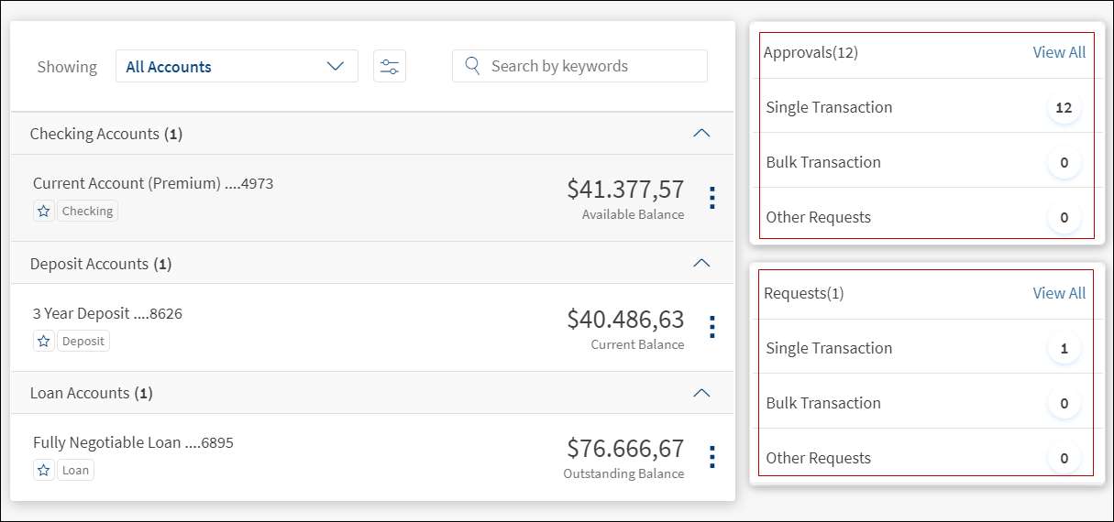The image size is (1114, 522).
Task: Open kebab menu for Current Account (Premium)
Action: point(711,198)
